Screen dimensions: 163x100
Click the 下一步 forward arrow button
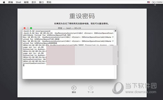(x=91, y=88)
